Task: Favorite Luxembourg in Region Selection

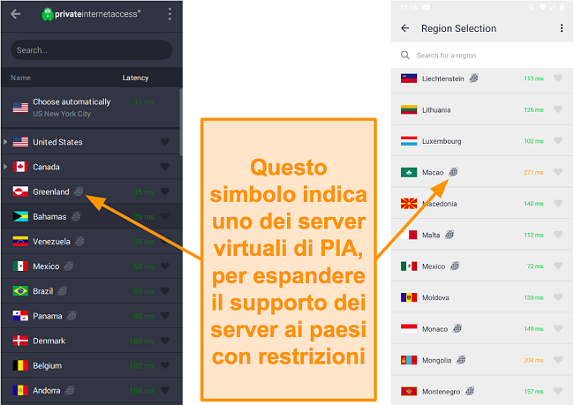Action: [558, 141]
